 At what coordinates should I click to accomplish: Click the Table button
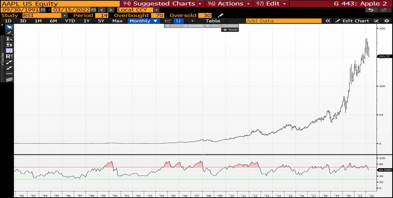[x=213, y=21]
